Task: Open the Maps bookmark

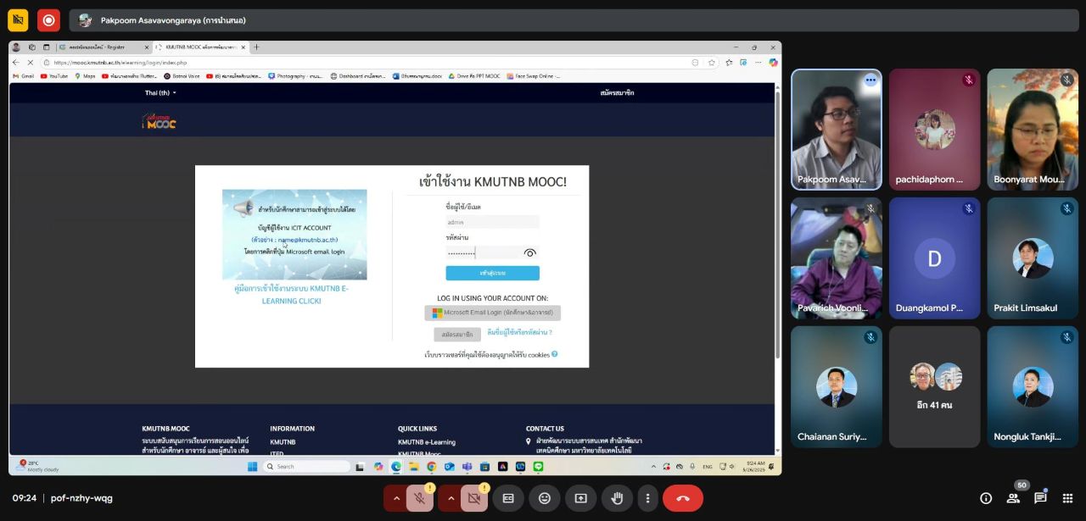Action: pos(85,76)
